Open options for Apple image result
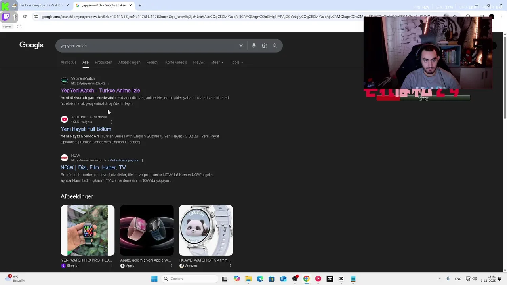507x285 pixels. pos(171,266)
